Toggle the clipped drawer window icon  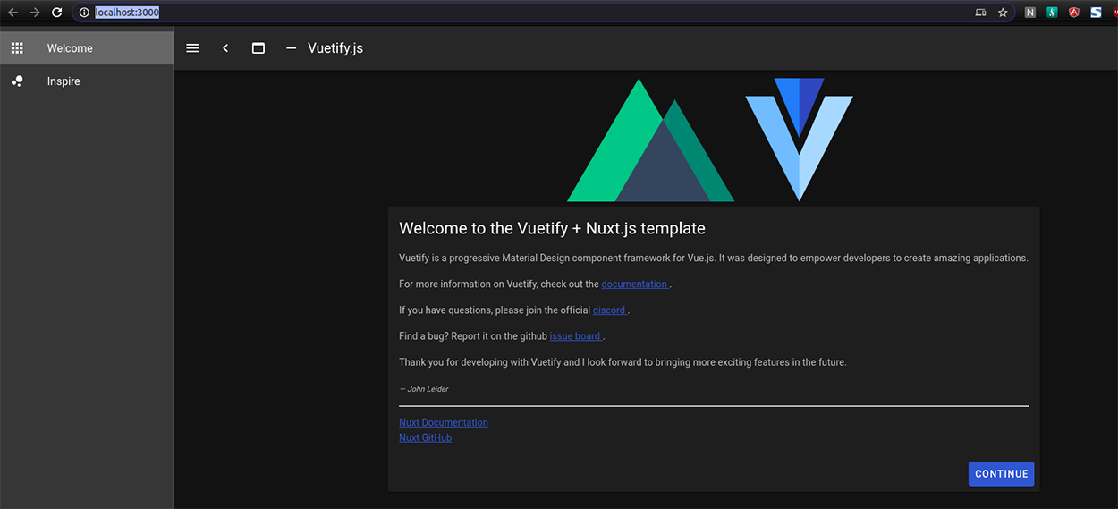click(258, 48)
